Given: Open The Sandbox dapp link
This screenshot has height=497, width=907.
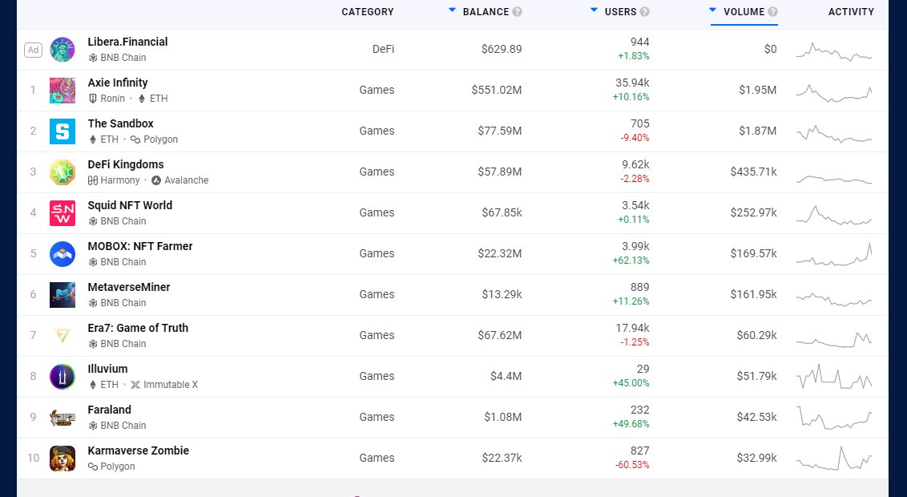Looking at the screenshot, I should [120, 123].
